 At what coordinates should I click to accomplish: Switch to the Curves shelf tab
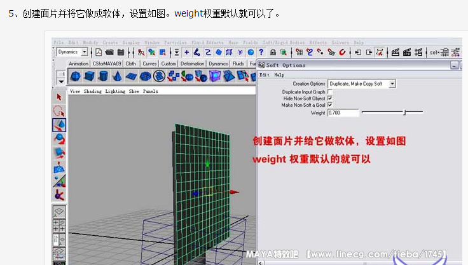point(149,64)
